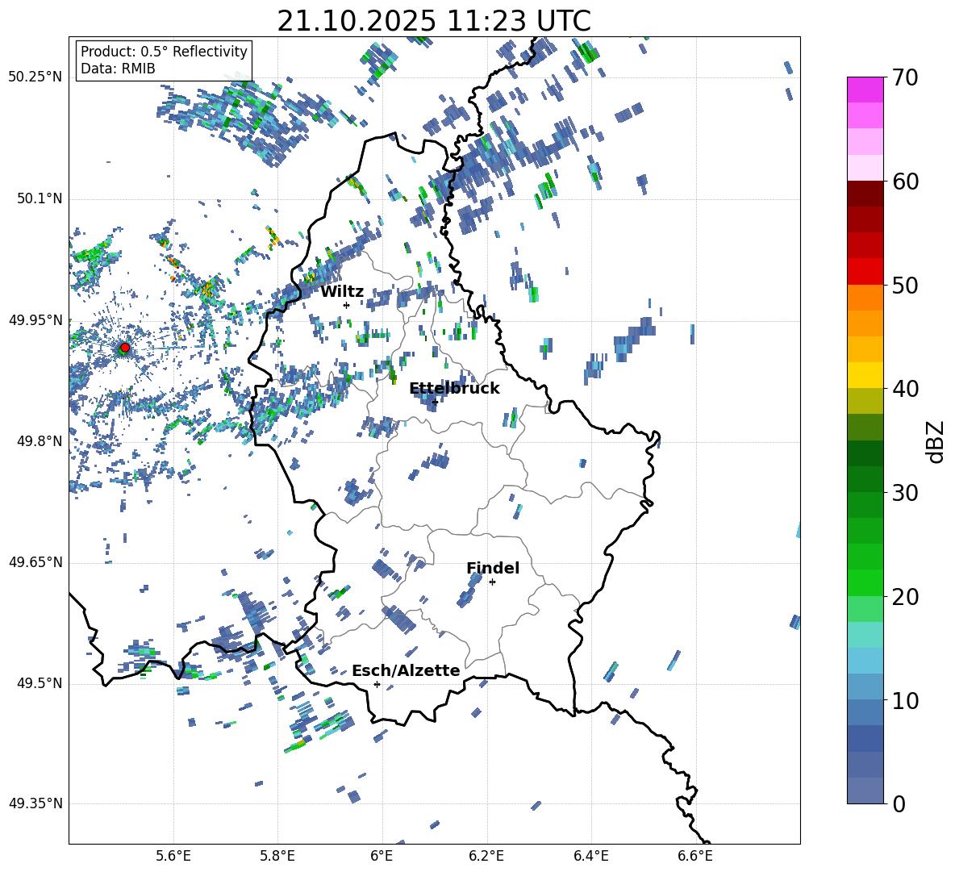Screen dimensions: 955x872
Task: Pick the yellow 40 dBZ colorbar swatch
Action: point(865,375)
